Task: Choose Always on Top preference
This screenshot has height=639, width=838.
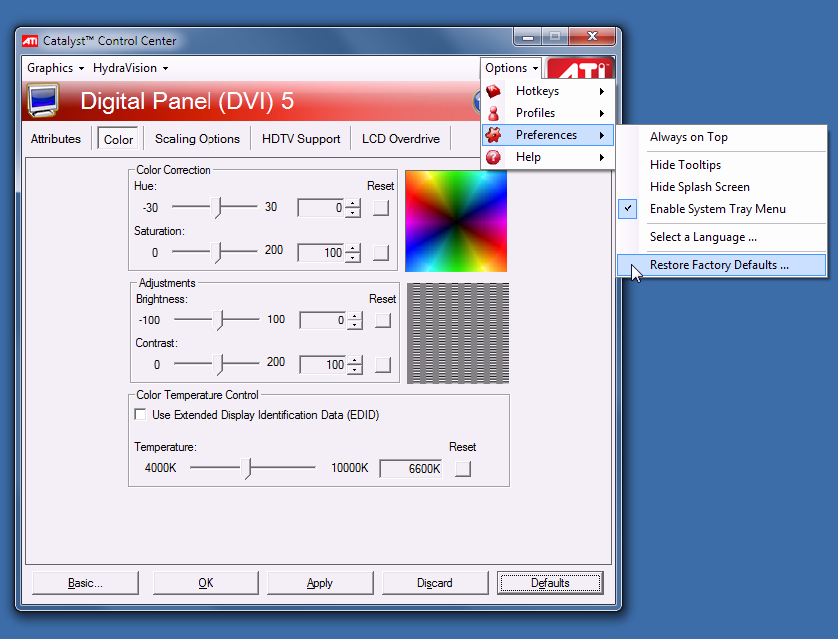Action: coord(721,137)
